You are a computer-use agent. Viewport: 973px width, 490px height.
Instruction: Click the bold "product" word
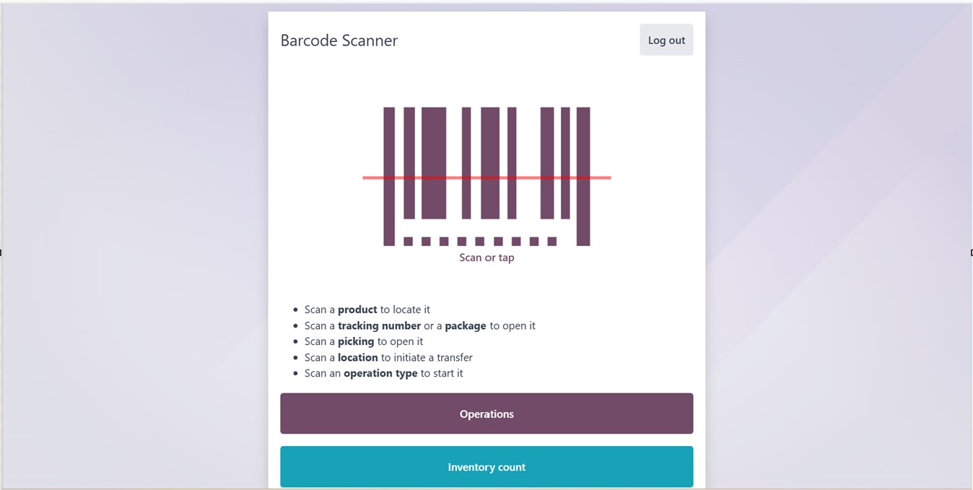pos(357,310)
